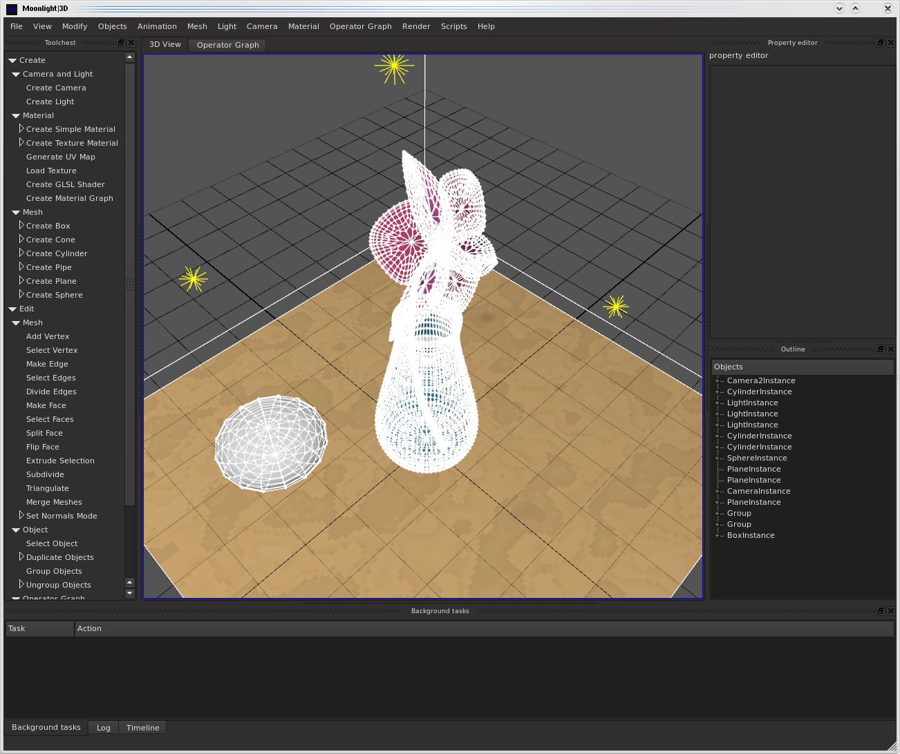Screen dimensions: 900x754
Task: Undock the Property editor panel
Action: point(880,43)
